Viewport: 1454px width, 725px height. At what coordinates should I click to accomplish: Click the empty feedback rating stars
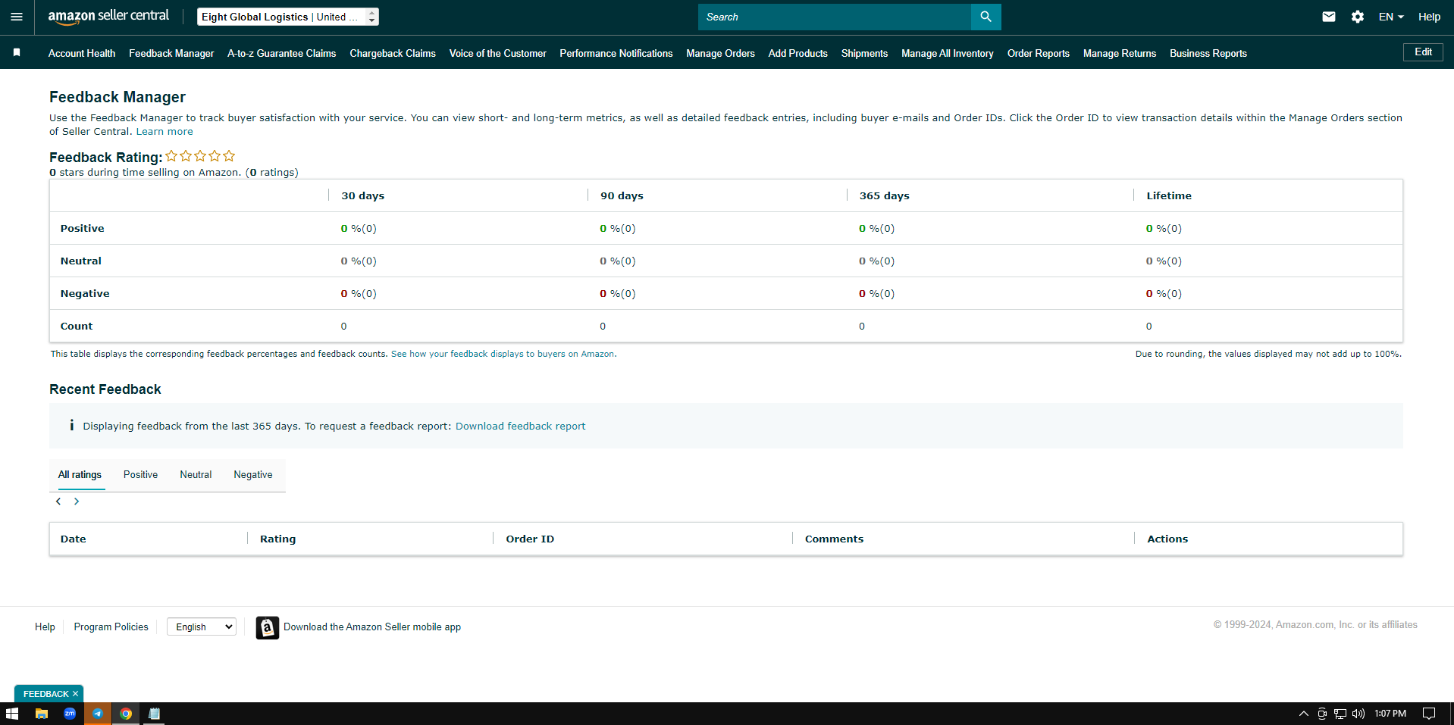click(200, 156)
